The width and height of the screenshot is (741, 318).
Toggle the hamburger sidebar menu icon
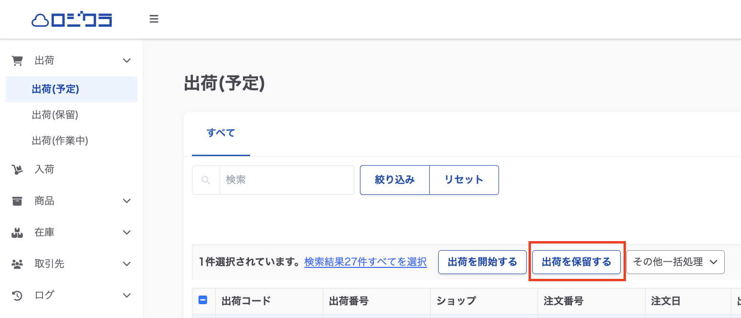(154, 20)
